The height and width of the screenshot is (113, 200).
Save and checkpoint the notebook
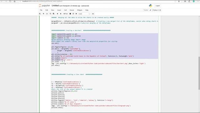click(40, 14)
